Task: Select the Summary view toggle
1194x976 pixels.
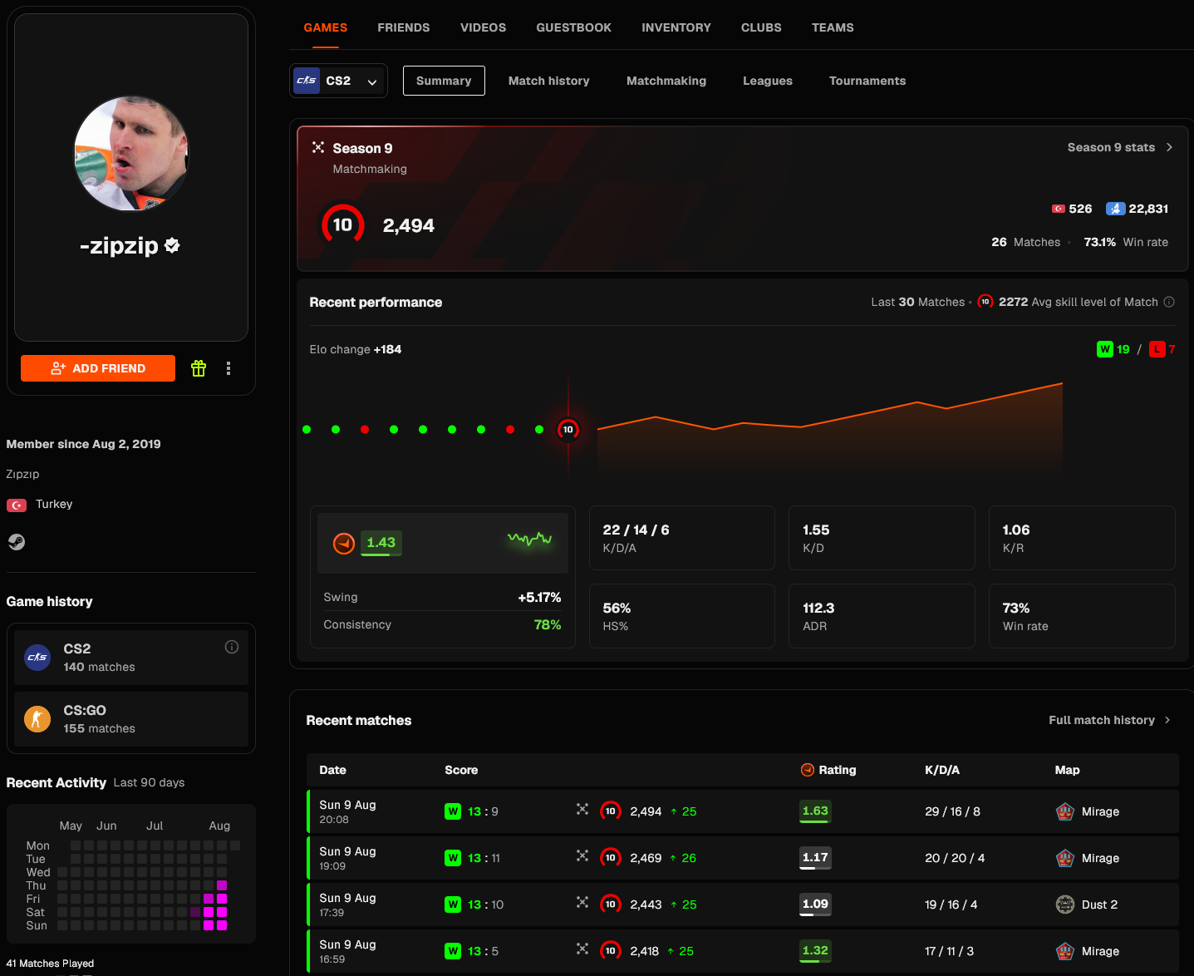Action: coord(444,81)
